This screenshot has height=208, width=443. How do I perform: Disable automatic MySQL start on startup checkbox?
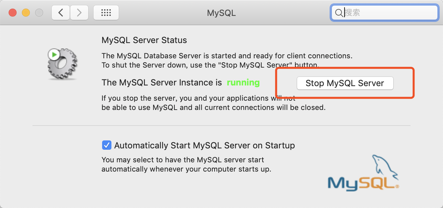click(x=106, y=145)
